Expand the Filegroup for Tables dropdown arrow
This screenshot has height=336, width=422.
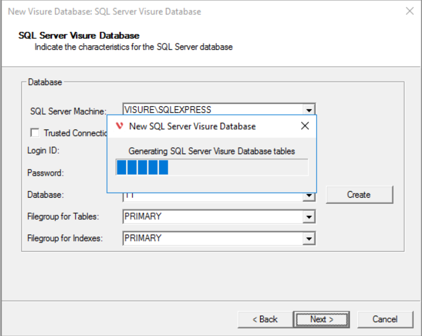[309, 217]
